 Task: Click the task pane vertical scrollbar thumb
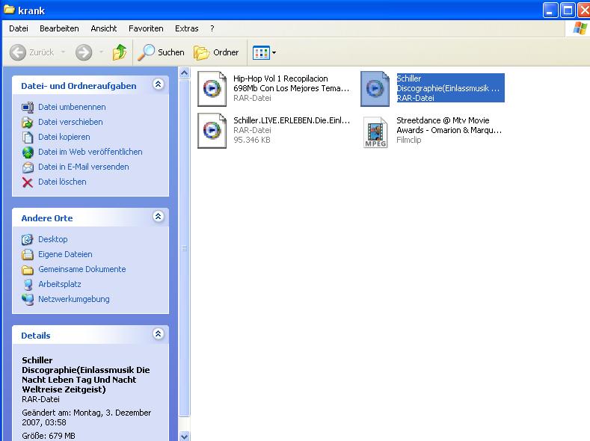click(x=185, y=247)
